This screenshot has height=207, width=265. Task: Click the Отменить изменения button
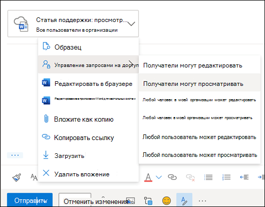pos(96,201)
